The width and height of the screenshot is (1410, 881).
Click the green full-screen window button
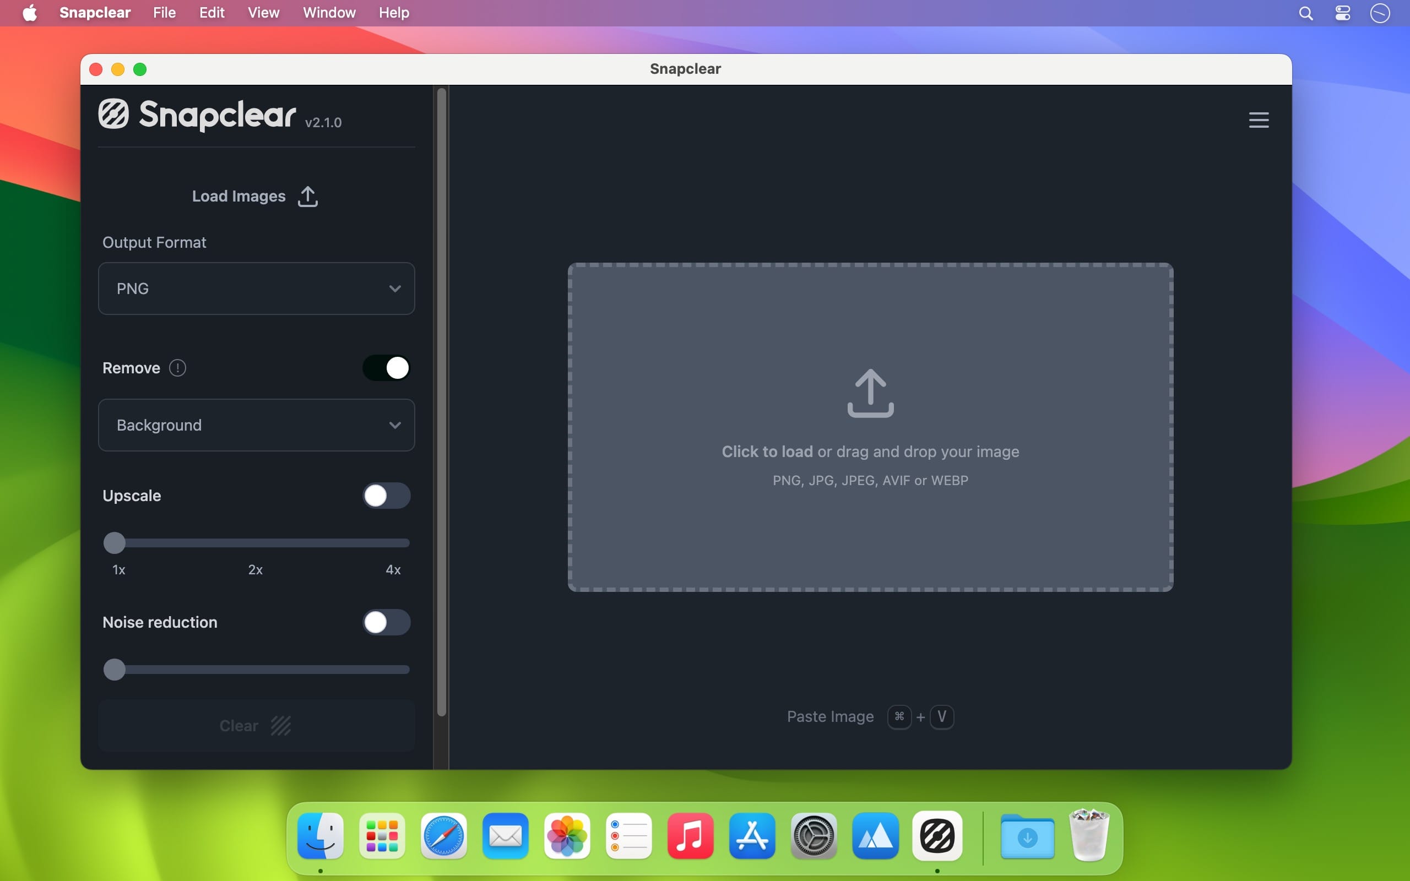pyautogui.click(x=140, y=69)
